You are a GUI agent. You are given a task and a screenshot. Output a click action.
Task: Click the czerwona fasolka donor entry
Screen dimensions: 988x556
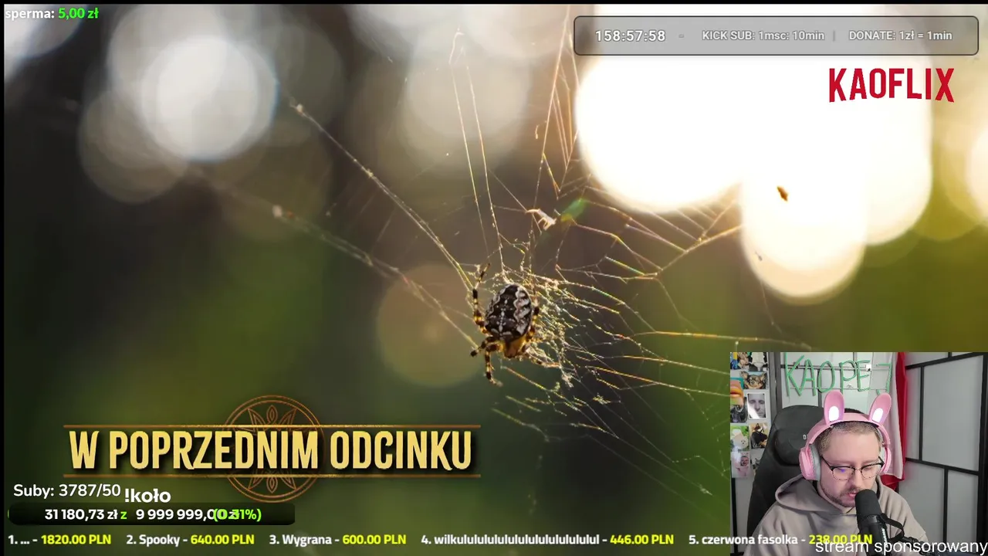(x=780, y=540)
